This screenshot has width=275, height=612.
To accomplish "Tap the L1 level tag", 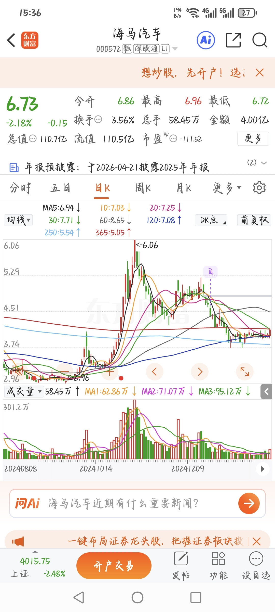I will coord(165,48).
